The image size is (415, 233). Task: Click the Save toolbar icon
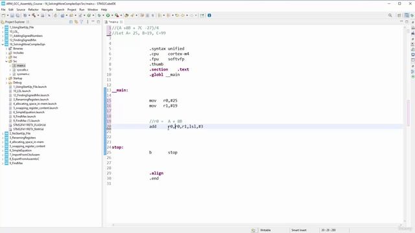(x=12, y=16)
